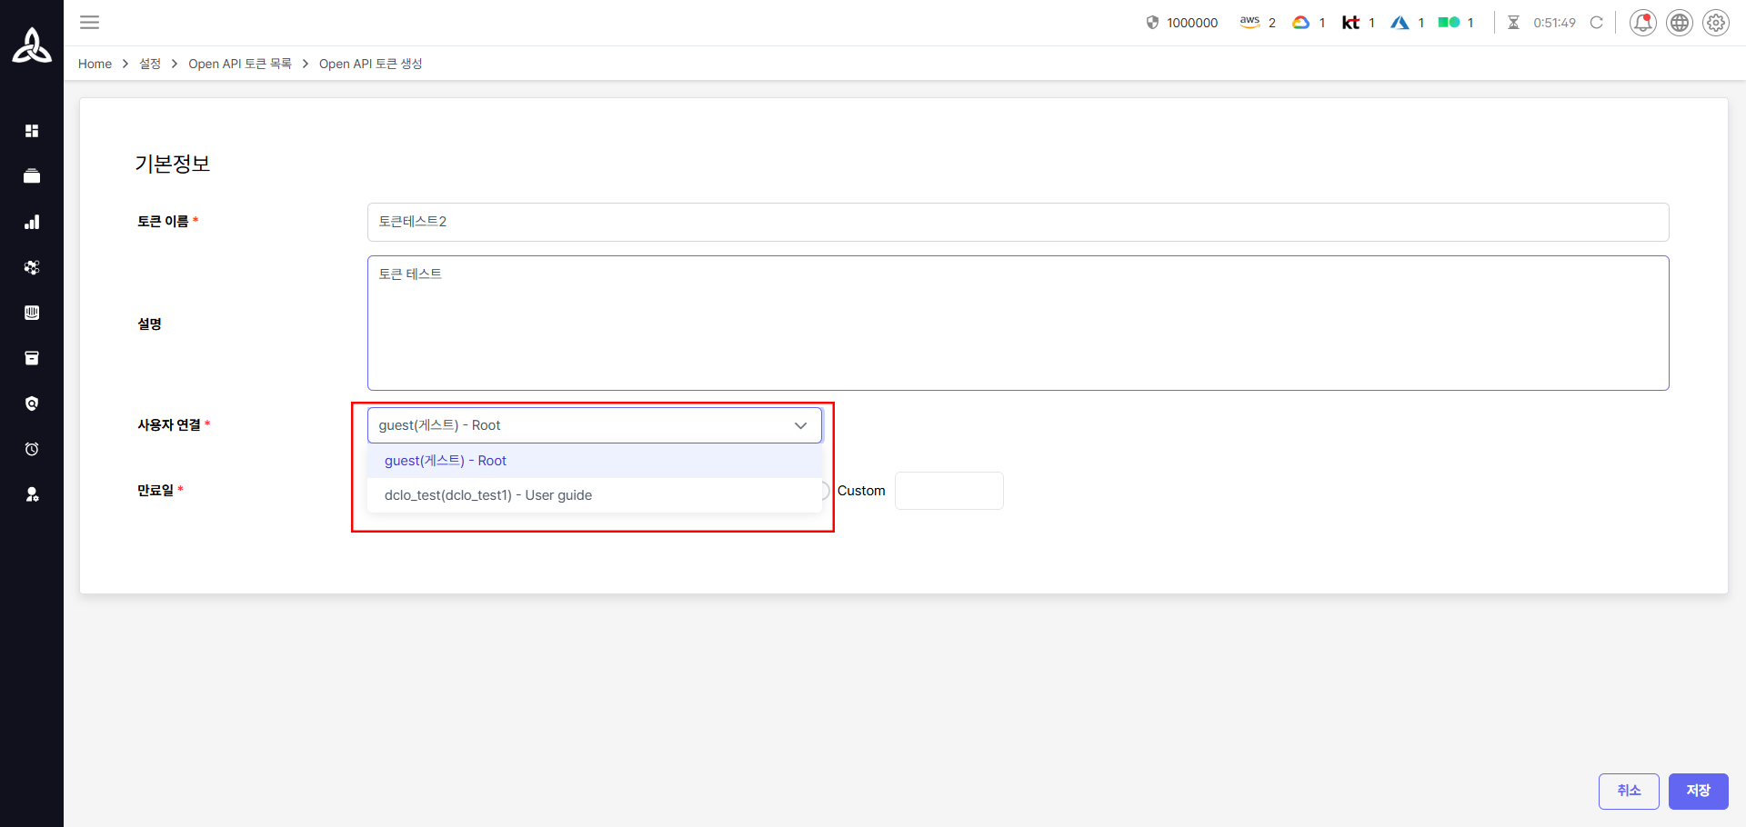Click the 저장 button
Viewport: 1746px width, 827px height.
click(x=1698, y=791)
